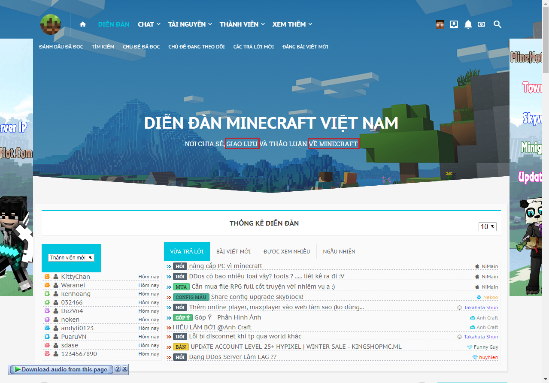Click the help question mark on download bar

click(117, 369)
